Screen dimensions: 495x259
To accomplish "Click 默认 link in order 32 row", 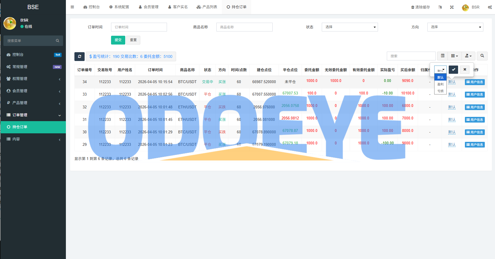I will tap(452, 107).
